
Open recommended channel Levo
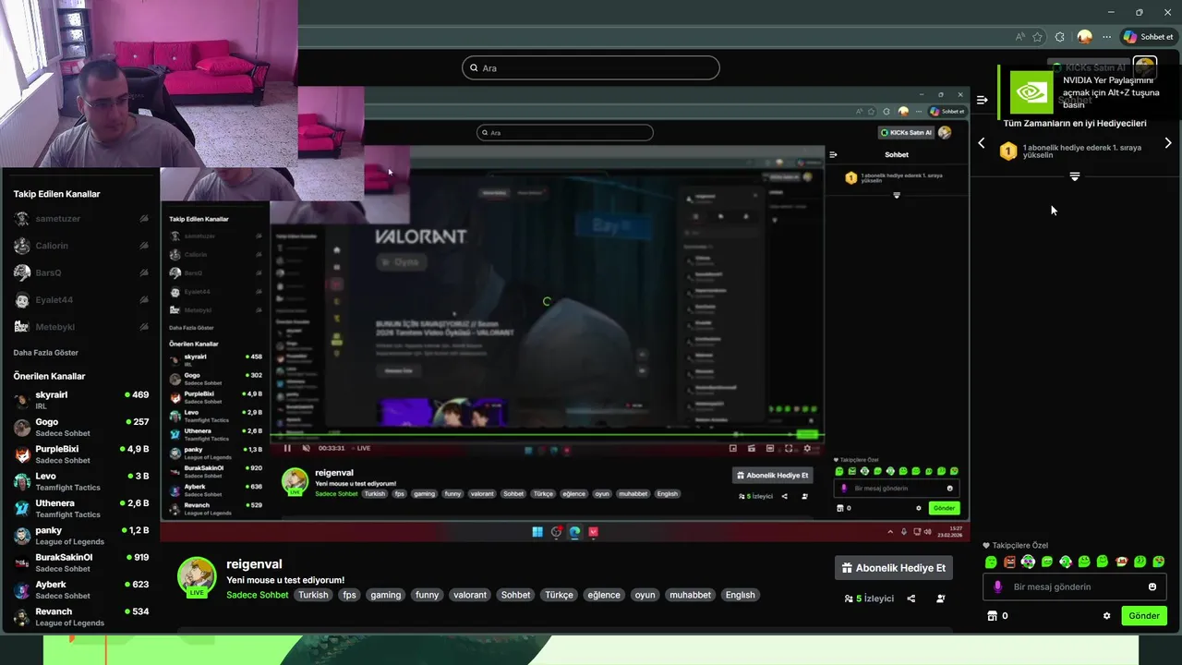81,481
